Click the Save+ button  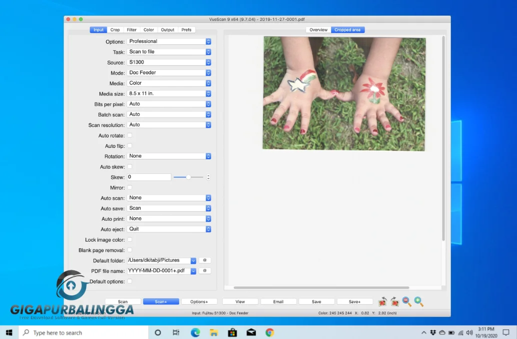[355, 302]
